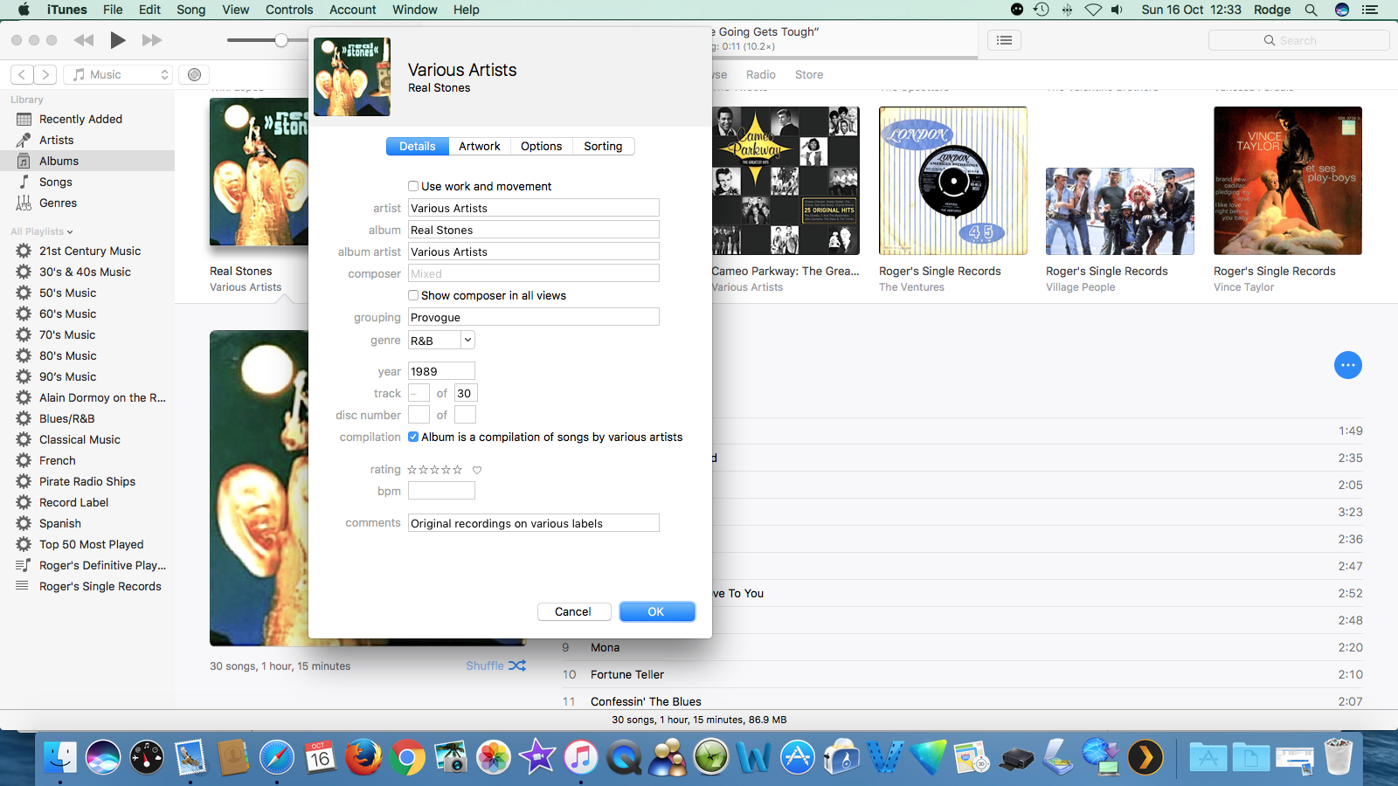Open the Mac App Store from the Dock
This screenshot has width=1398, height=786.
click(x=798, y=757)
